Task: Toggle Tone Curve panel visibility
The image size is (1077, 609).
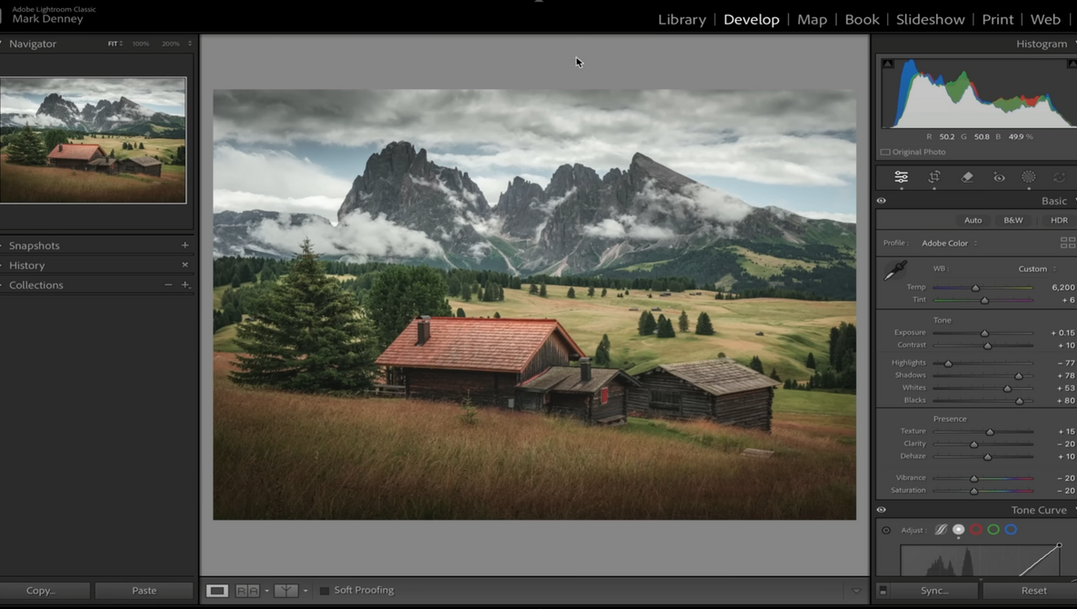Action: [881, 510]
